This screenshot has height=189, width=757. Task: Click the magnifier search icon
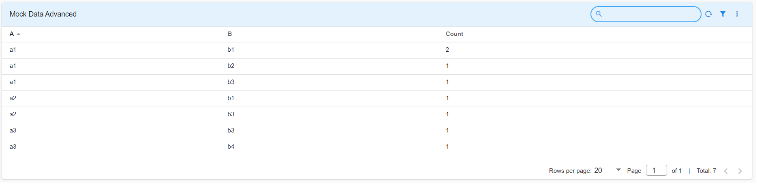599,14
